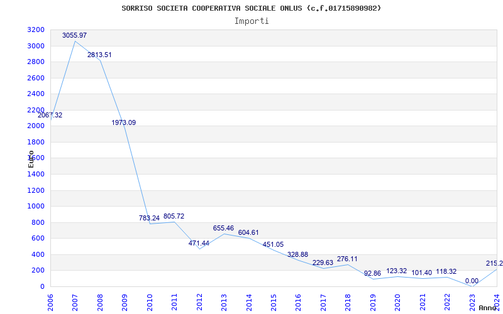Image resolution: width=503 pixels, height=314 pixels.
Task: Click the 200 Euro axis tick
Action: coord(38,271)
